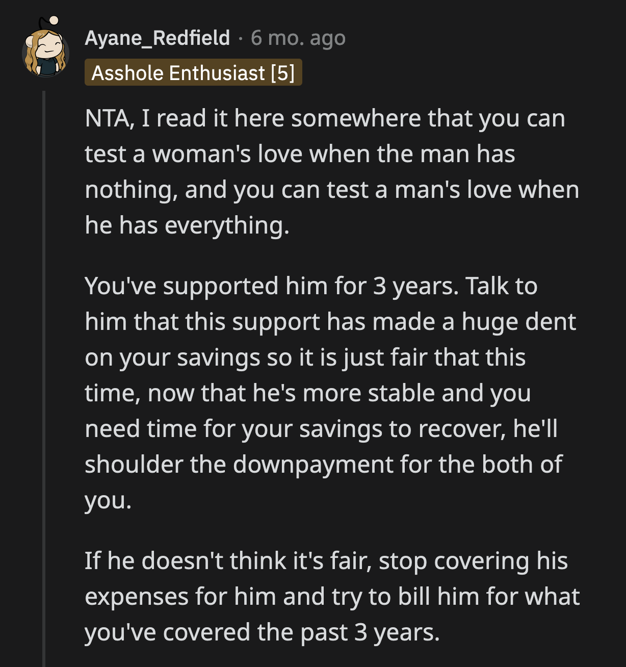
Task: Click the '6 mo. ago' timestamp
Action: pos(297,38)
